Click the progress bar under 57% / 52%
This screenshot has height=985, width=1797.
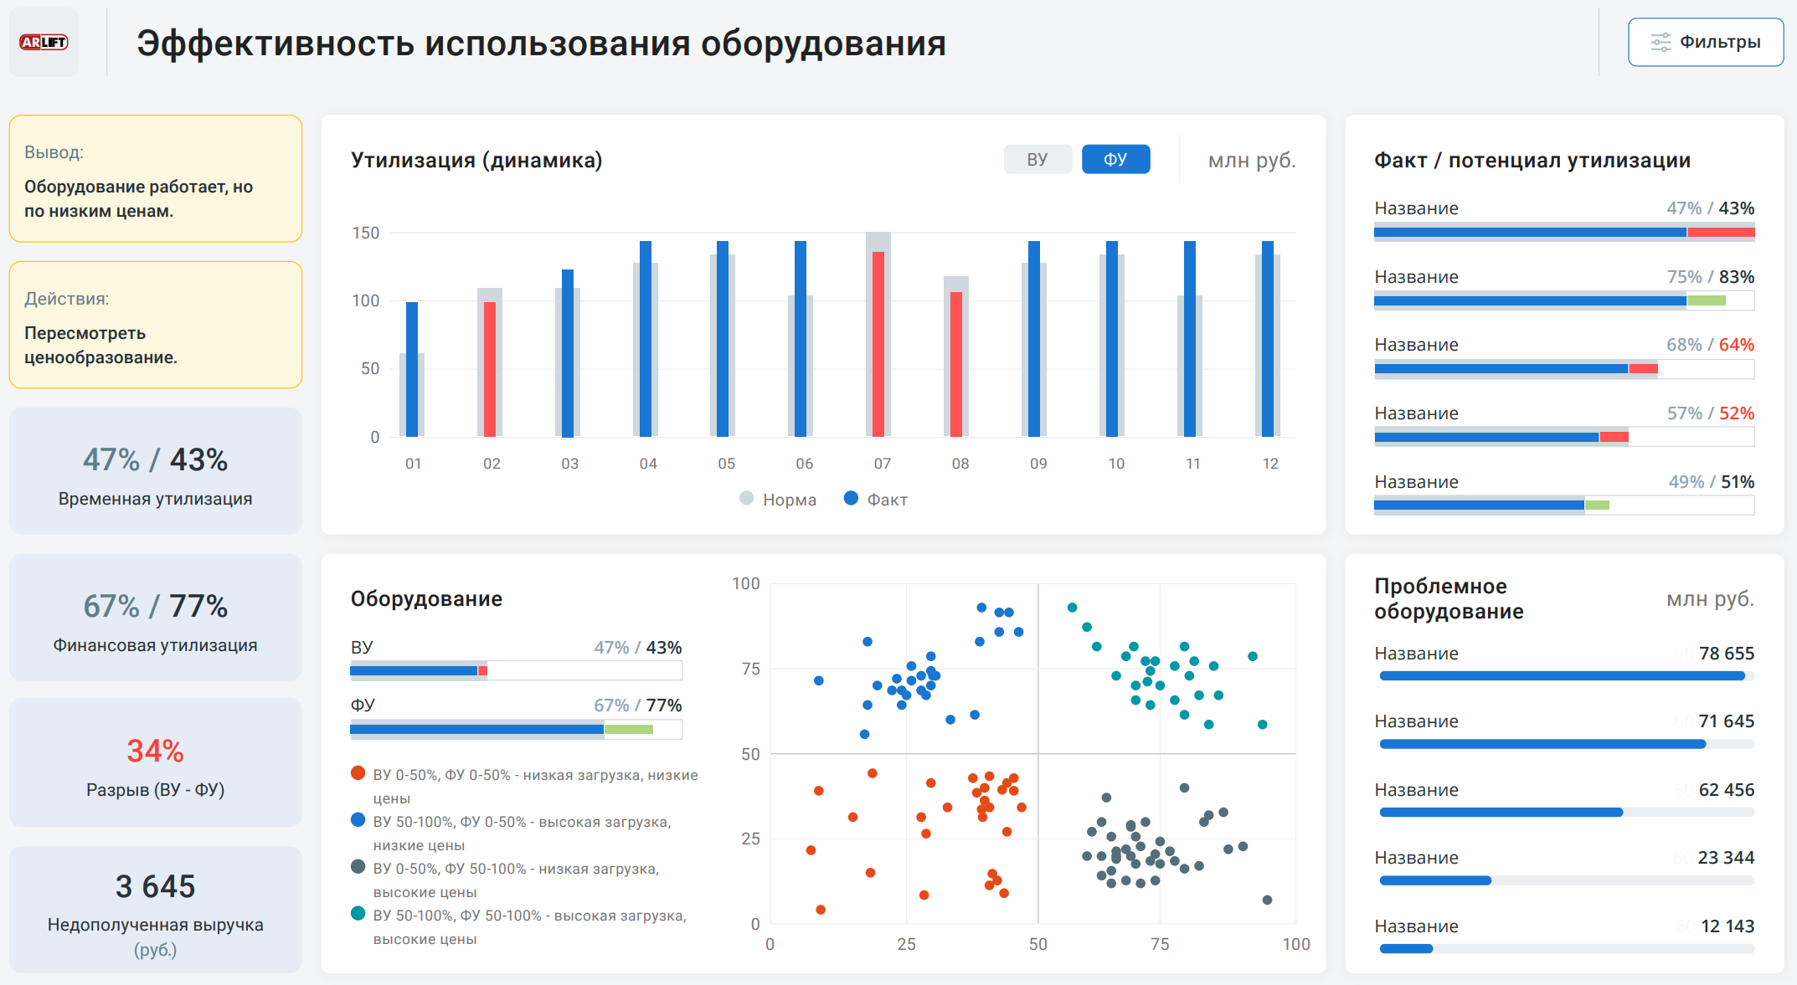point(1564,437)
